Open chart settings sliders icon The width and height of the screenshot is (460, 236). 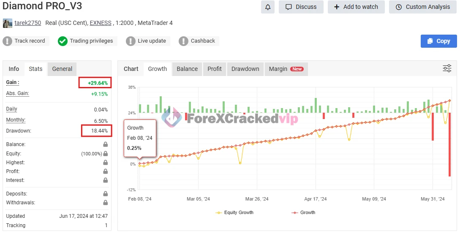pos(447,68)
